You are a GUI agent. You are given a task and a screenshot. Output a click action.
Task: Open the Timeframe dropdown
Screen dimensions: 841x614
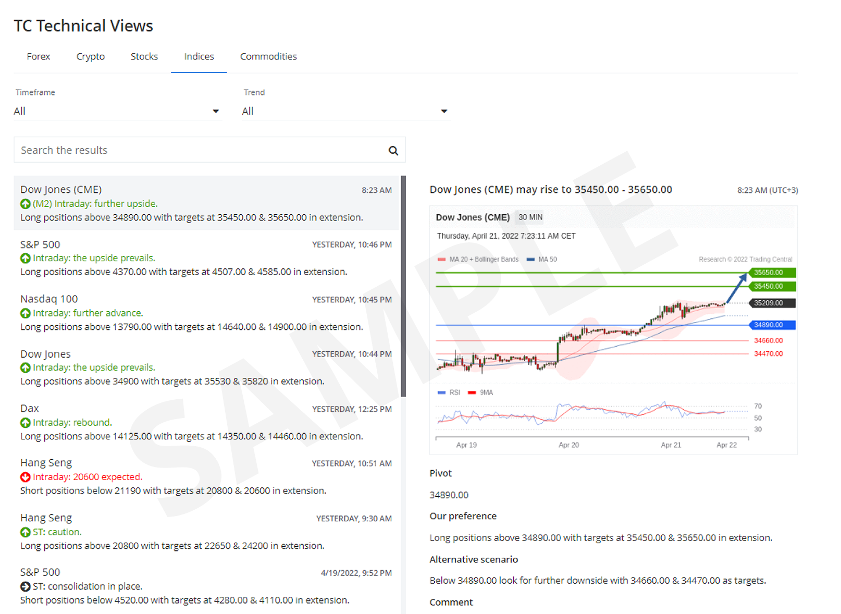click(118, 111)
